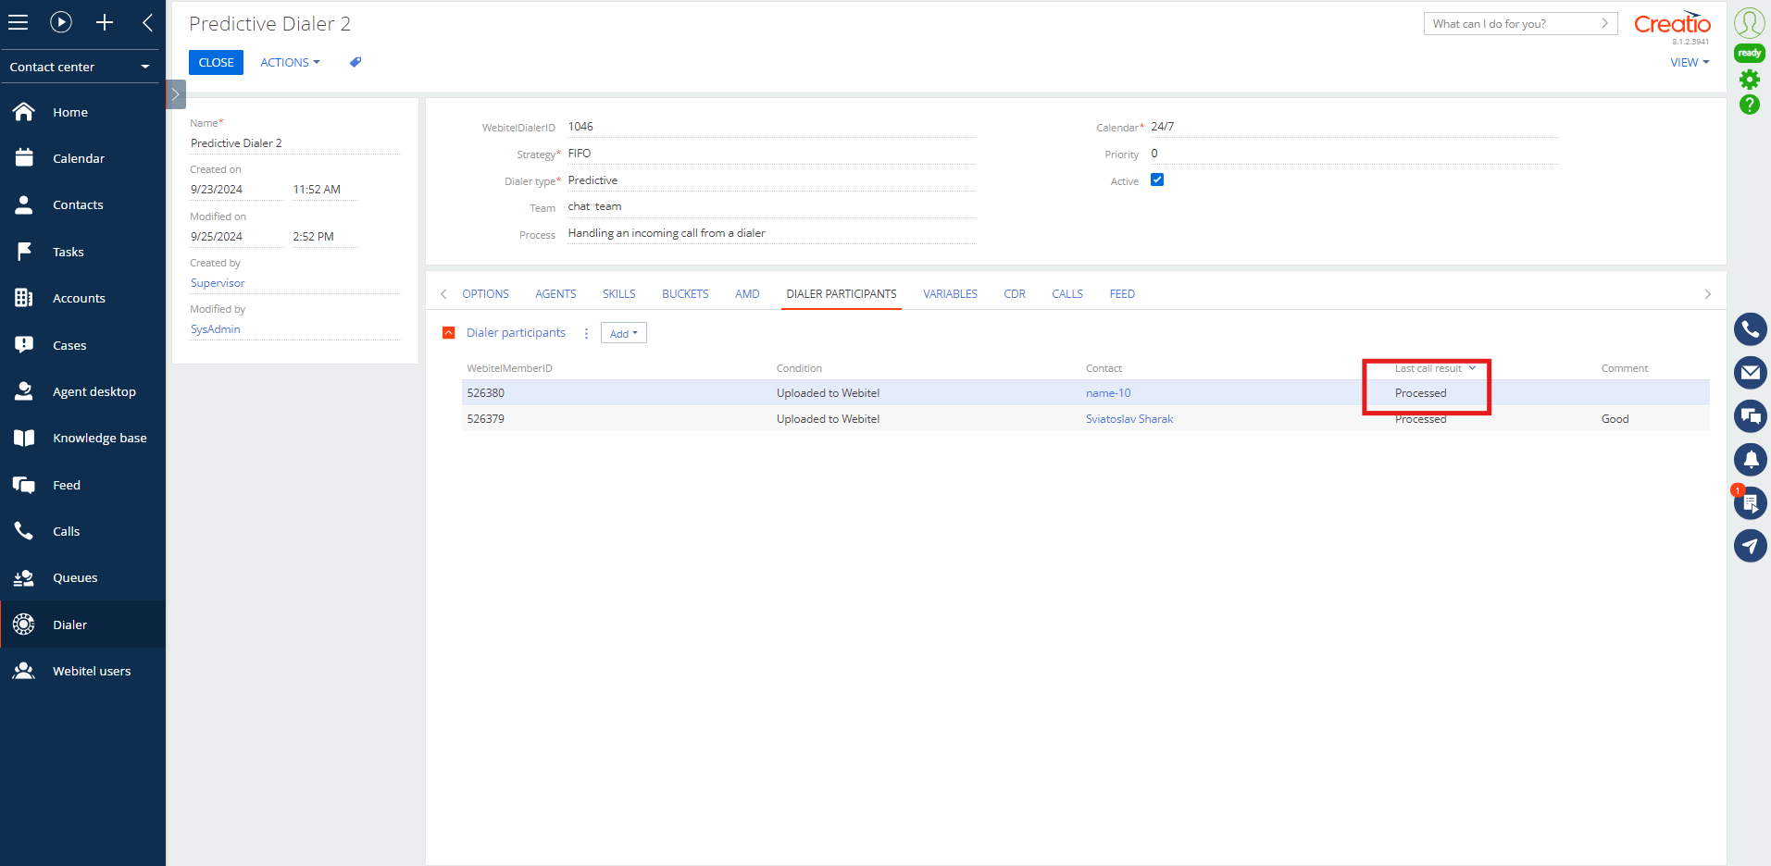Open the paper plane messenger panel
Screen dimensions: 1771x866
tap(1750, 546)
